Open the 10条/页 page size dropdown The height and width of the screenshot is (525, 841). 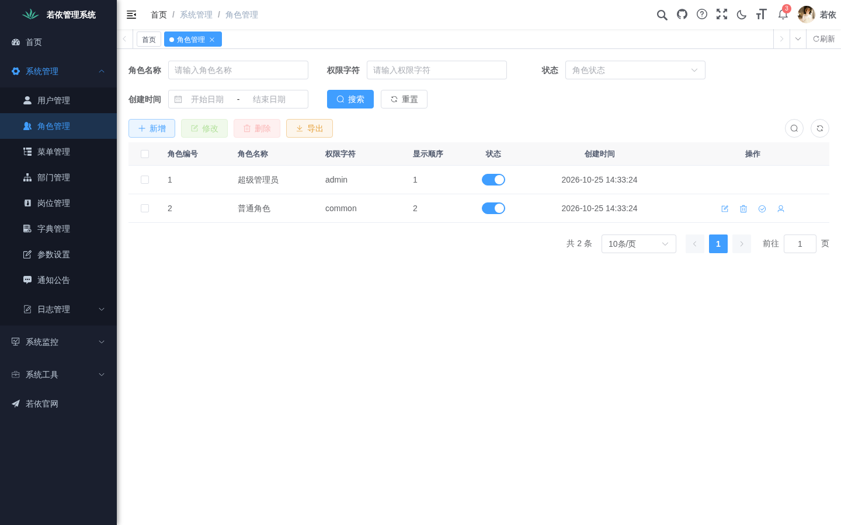tap(639, 244)
